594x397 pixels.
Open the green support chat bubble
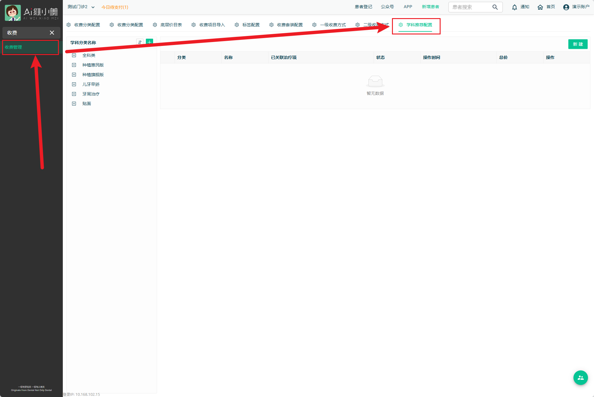[x=580, y=378]
